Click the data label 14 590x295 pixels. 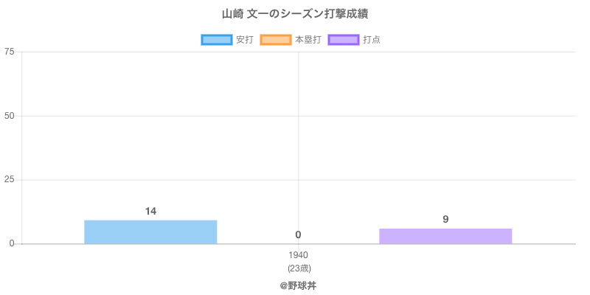[x=150, y=212]
